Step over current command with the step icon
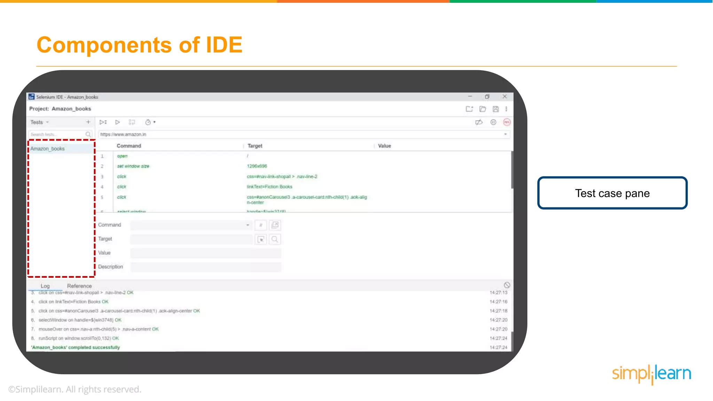Screen dimensions: 713x401 pyautogui.click(x=132, y=122)
